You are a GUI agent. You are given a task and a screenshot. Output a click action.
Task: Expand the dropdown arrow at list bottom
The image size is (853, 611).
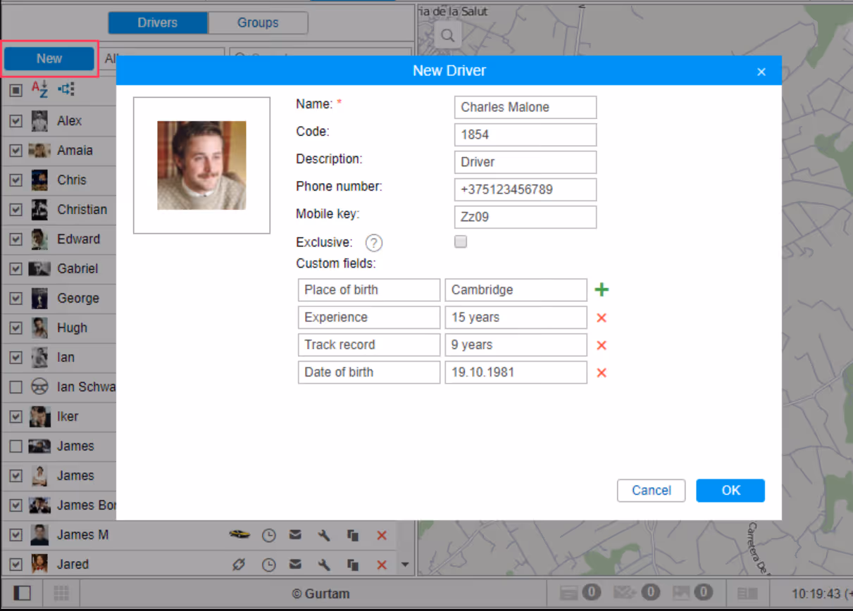[405, 565]
